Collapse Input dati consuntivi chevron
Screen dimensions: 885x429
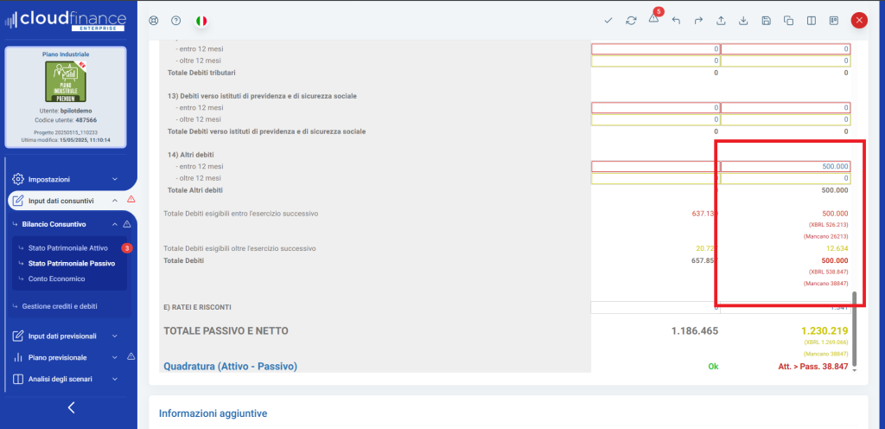115,201
